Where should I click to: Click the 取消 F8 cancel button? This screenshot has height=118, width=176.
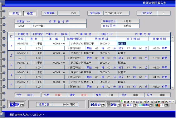coord(129,105)
